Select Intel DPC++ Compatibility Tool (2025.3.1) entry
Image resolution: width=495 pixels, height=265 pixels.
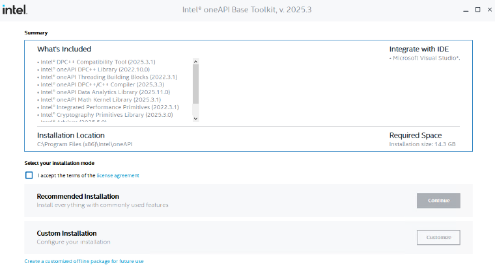(x=96, y=62)
